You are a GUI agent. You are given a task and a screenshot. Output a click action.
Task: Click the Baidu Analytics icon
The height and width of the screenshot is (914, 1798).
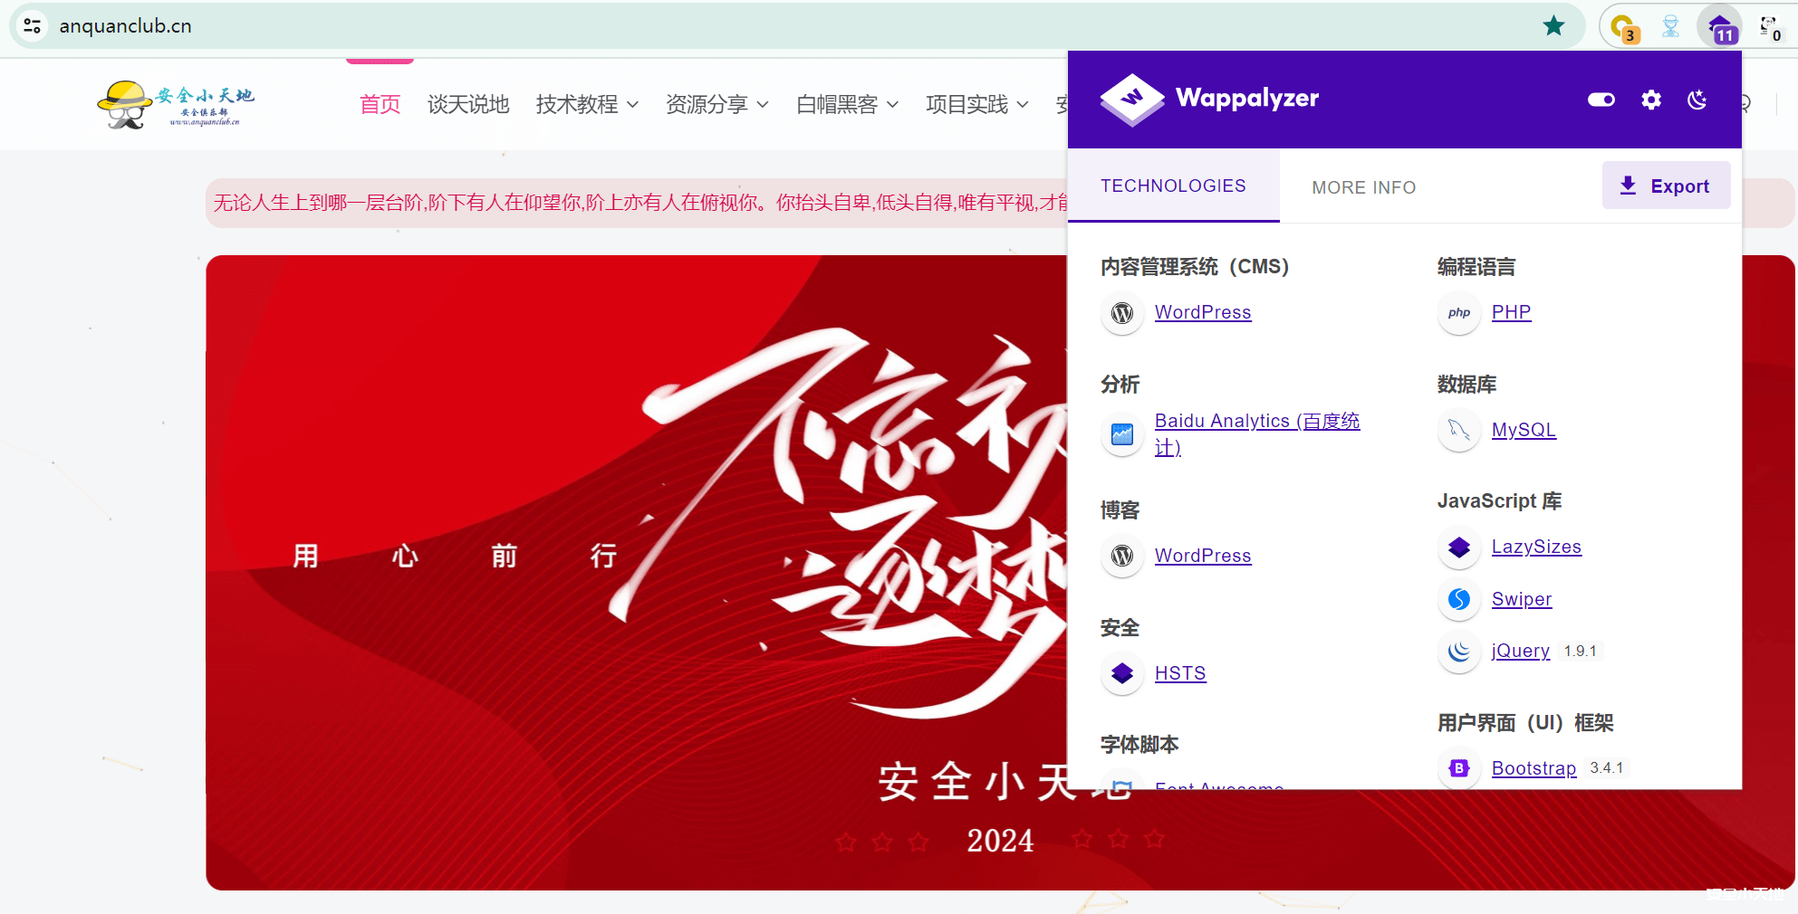1122,435
